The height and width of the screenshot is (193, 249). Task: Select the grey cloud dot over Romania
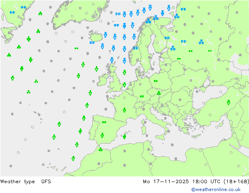point(180,100)
